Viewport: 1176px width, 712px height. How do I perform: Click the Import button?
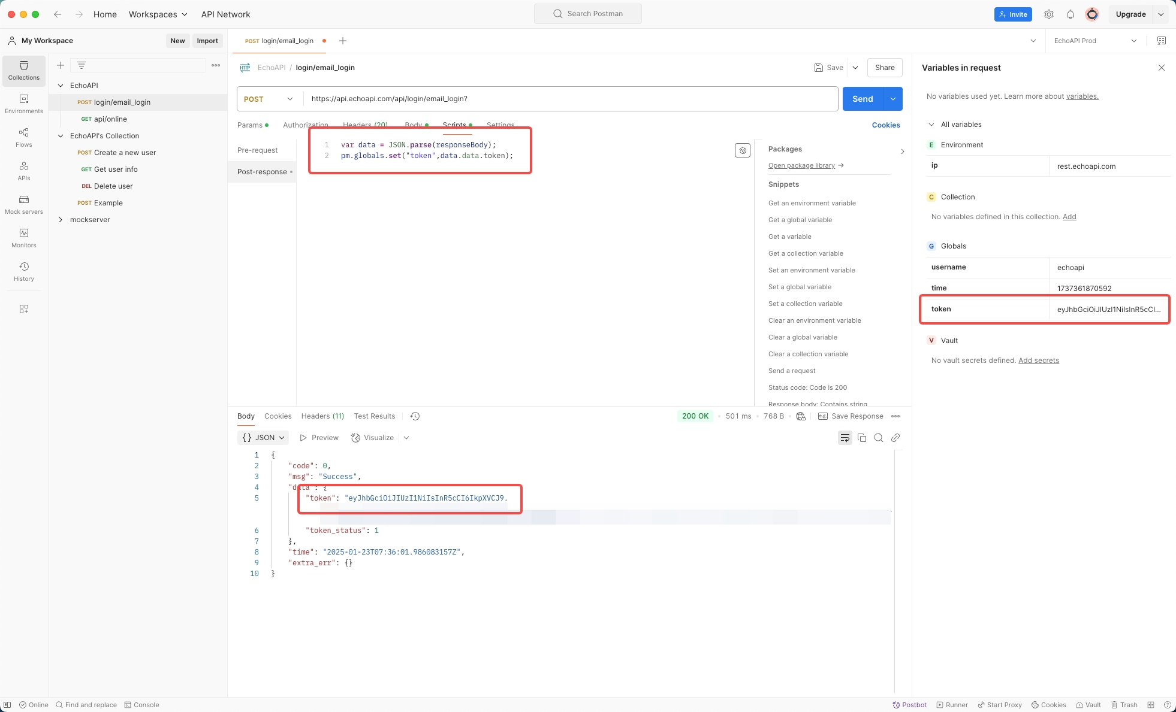click(x=207, y=41)
